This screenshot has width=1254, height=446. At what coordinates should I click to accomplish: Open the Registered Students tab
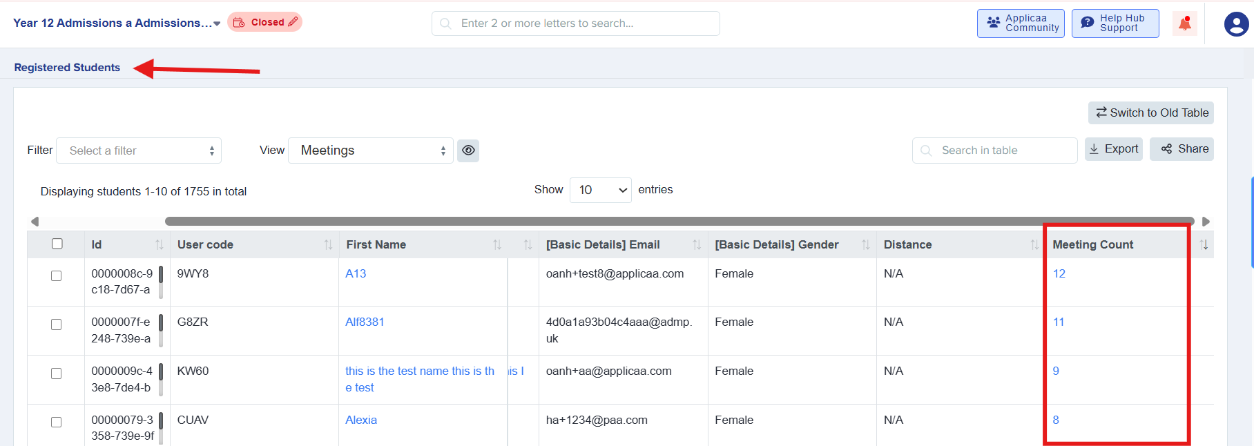click(67, 68)
